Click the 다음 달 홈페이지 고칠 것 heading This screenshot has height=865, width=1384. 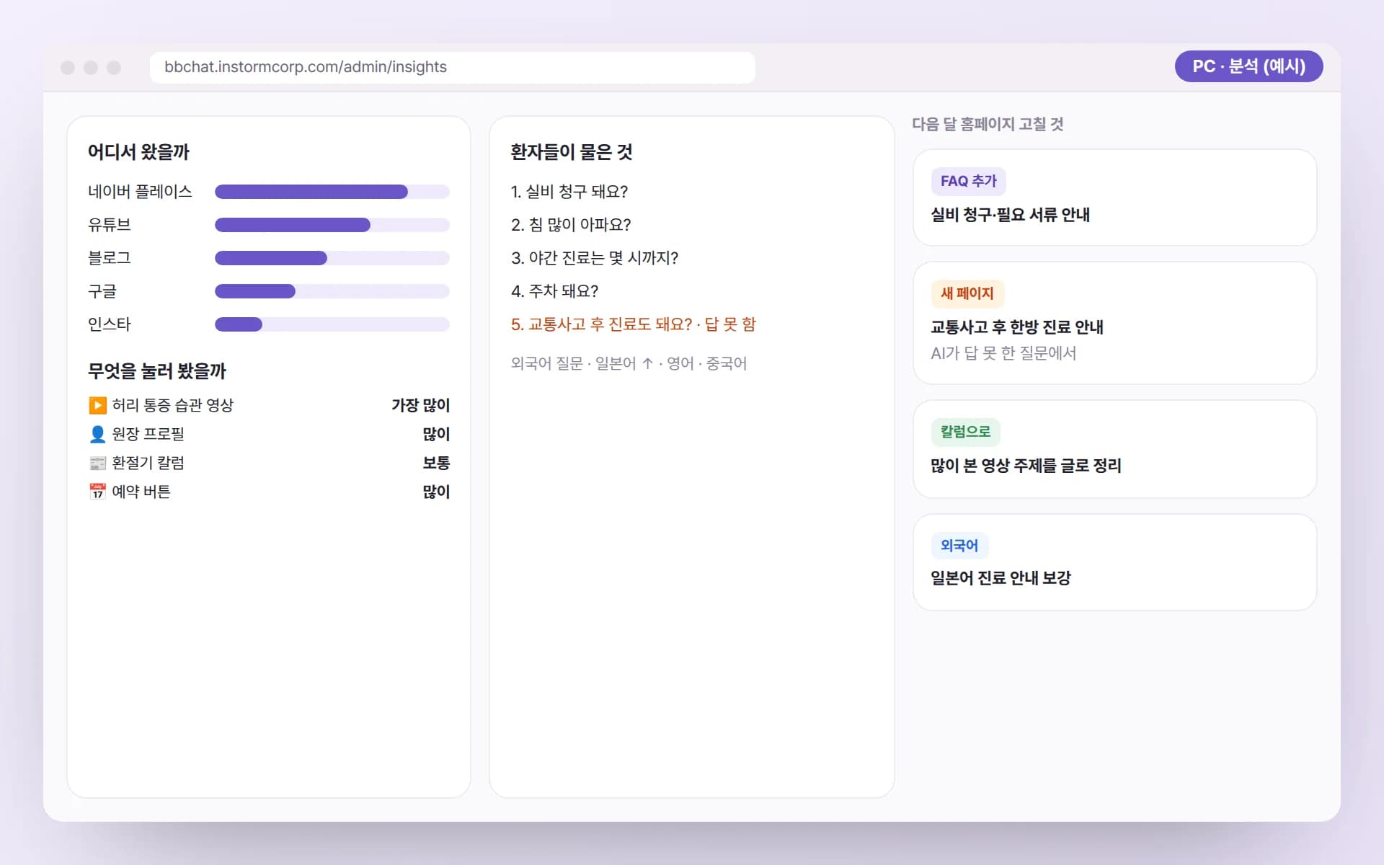[x=988, y=124]
